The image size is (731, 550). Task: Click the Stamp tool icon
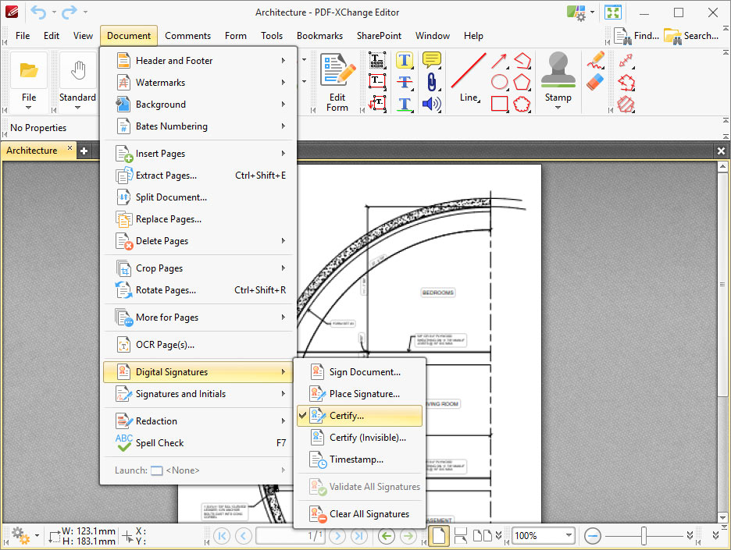558,70
